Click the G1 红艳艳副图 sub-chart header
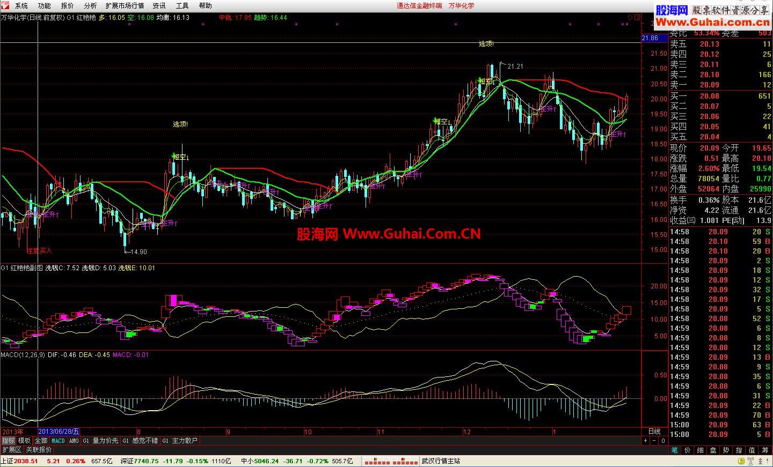The image size is (773, 467). (22, 268)
